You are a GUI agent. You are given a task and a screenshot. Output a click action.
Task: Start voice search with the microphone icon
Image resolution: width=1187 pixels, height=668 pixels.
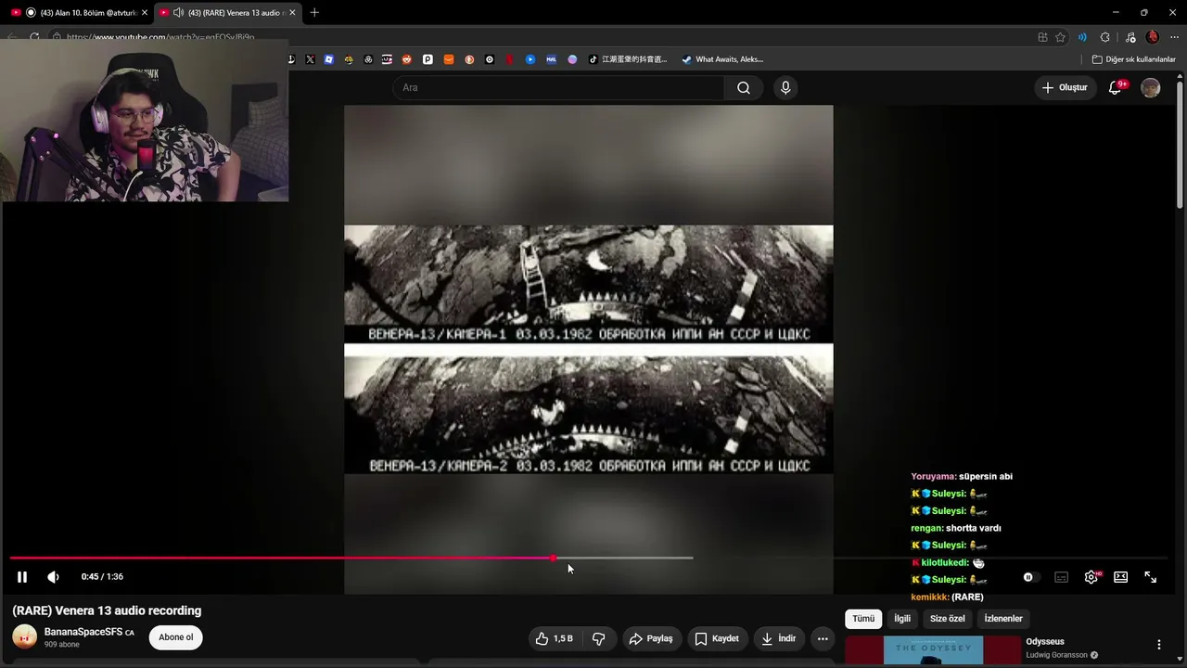785,87
